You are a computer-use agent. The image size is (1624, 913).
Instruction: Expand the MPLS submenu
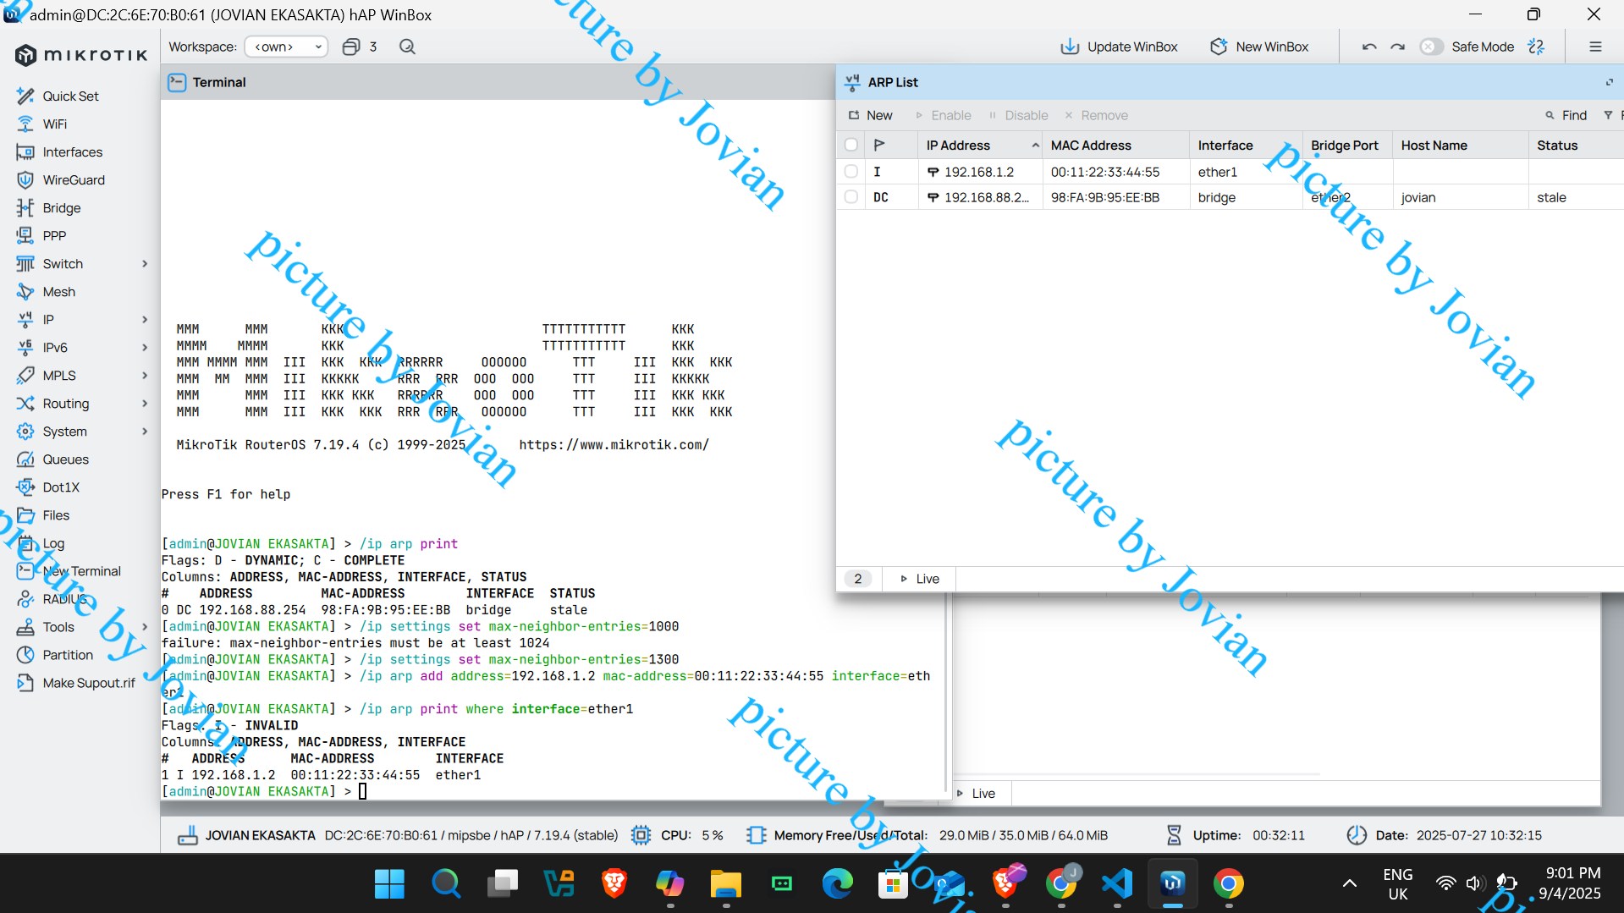click(145, 375)
